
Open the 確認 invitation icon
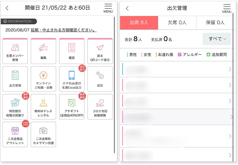click(72, 48)
